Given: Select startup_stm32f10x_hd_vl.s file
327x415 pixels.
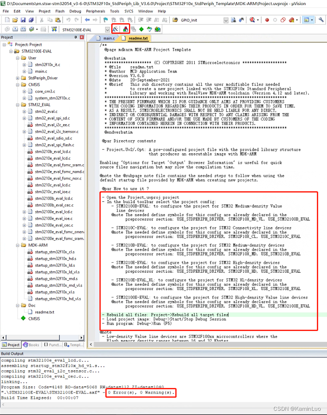Looking at the screenshot, I should point(58,298).
